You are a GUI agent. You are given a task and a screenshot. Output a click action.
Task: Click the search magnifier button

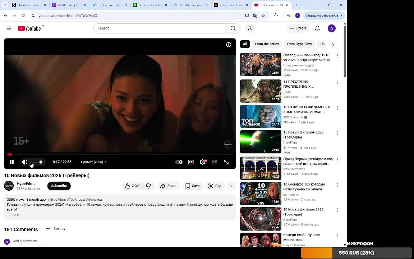pos(233,28)
